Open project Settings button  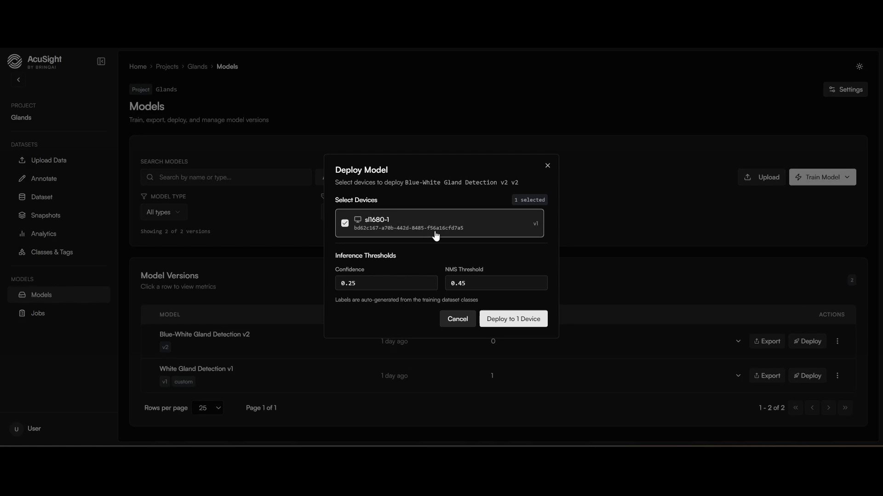pyautogui.click(x=845, y=90)
